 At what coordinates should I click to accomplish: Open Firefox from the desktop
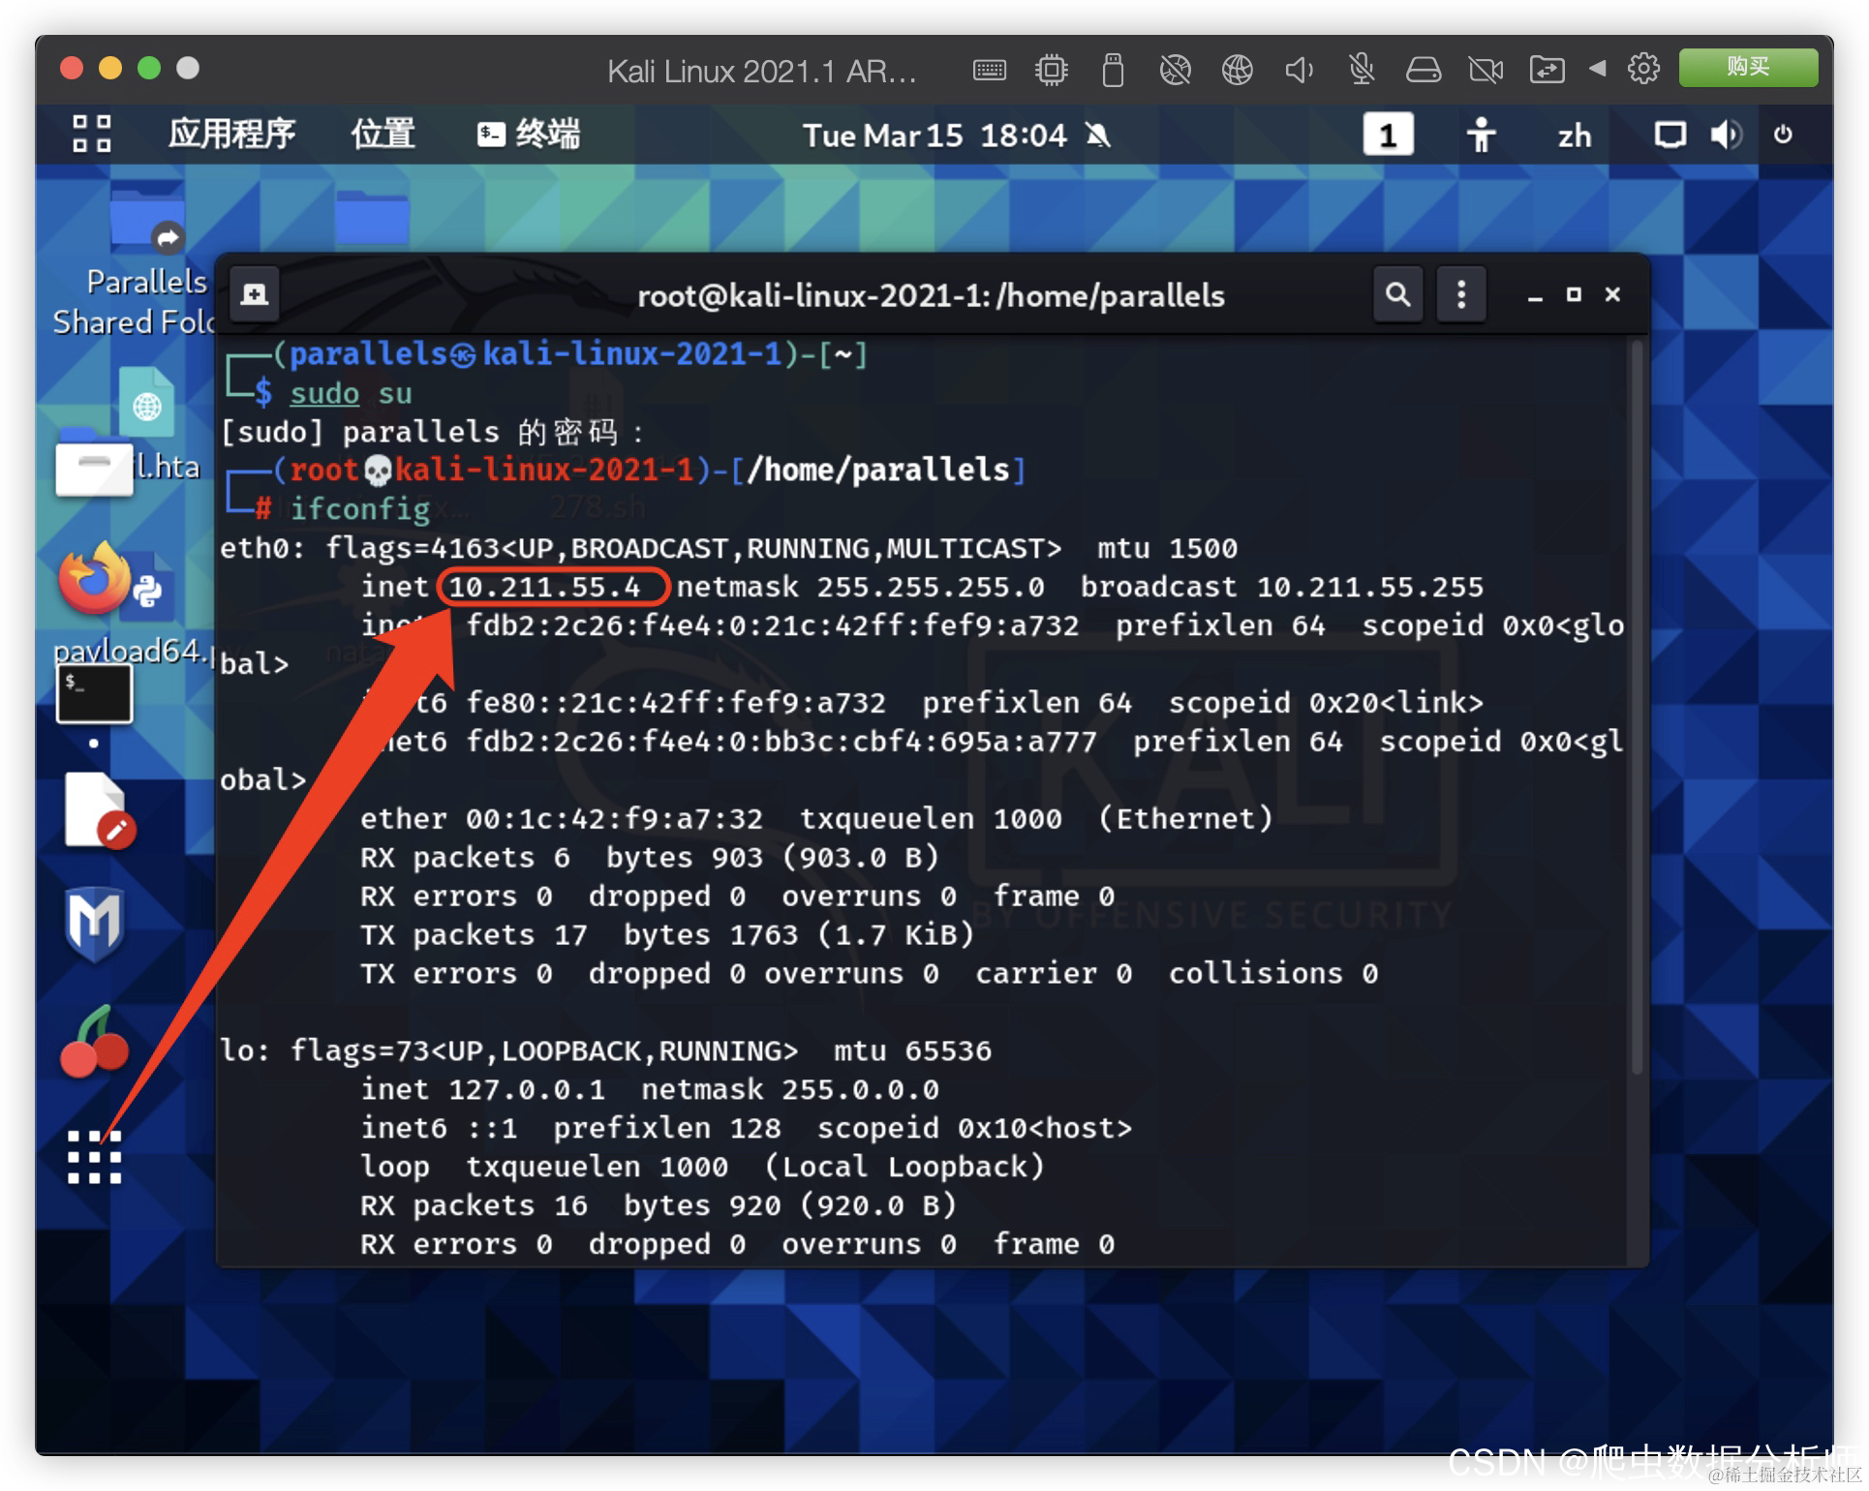coord(94,581)
